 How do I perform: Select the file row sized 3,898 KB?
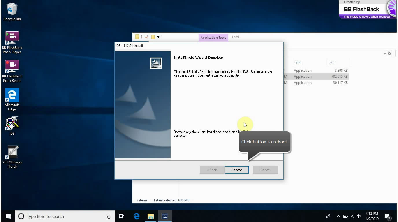tap(316, 71)
